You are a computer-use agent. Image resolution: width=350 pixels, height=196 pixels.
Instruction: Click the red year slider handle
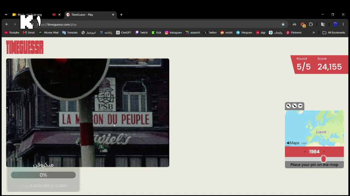pos(323,159)
